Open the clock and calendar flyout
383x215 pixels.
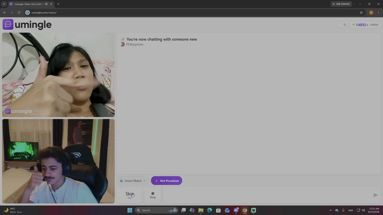(x=374, y=210)
